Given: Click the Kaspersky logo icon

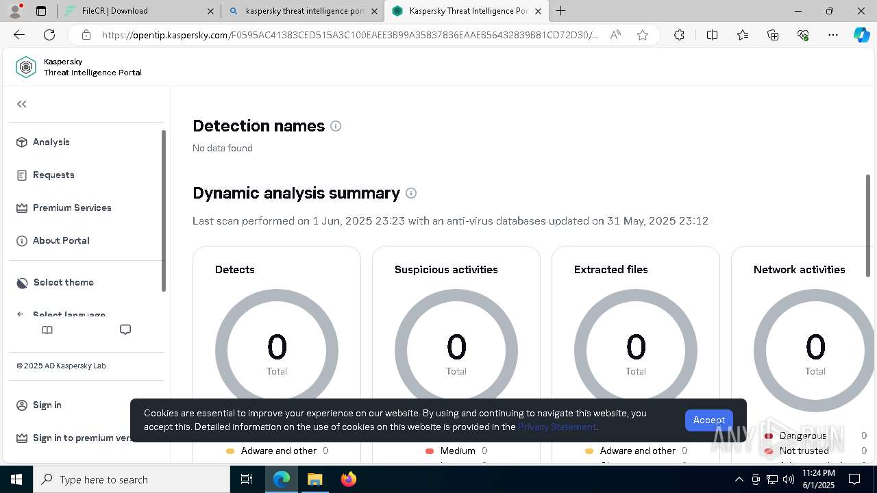Looking at the screenshot, I should 26,67.
